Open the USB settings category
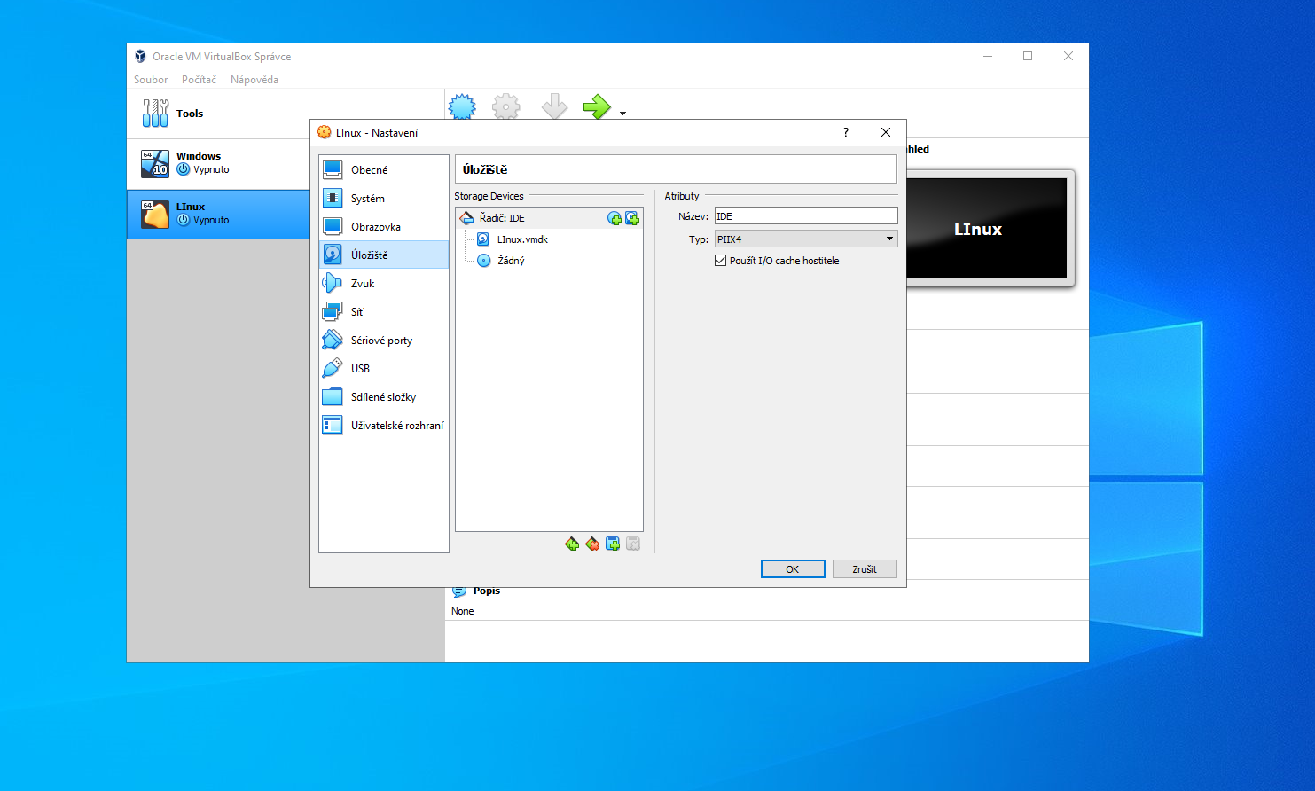This screenshot has width=1315, height=791. 384,369
